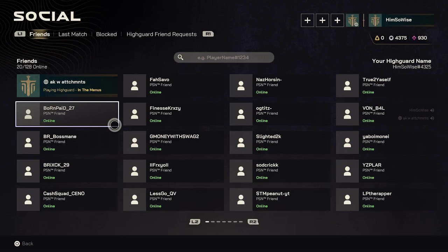The width and height of the screenshot is (448, 252).
Task: Open the Highguard Friend Requests tab
Action: pos(162,34)
